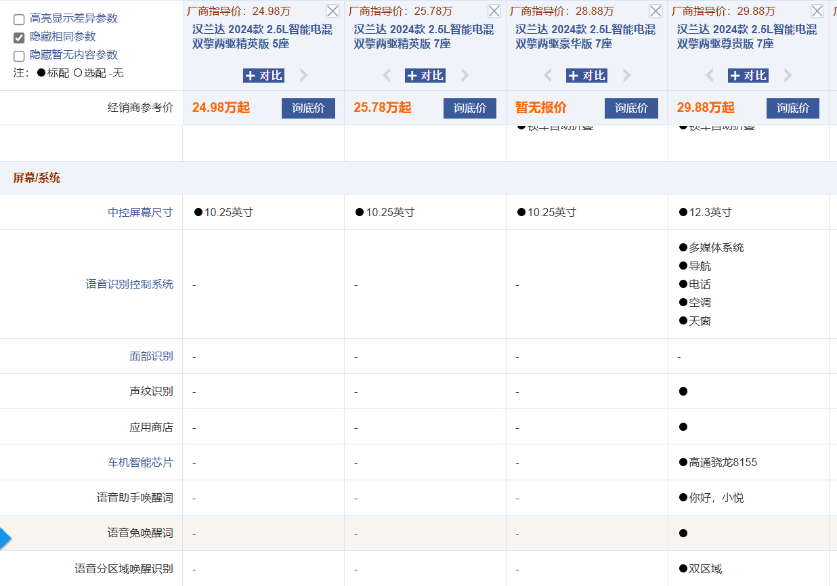Image resolution: width=837 pixels, height=586 pixels.
Task: Select the 应用商店 row label
Action: tap(151, 427)
